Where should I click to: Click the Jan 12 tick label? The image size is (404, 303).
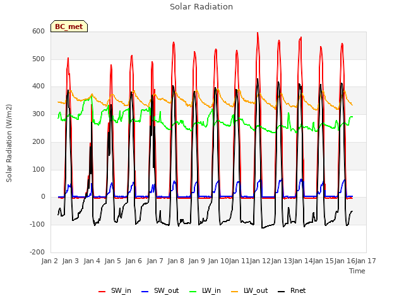pyautogui.click(x=260, y=261)
